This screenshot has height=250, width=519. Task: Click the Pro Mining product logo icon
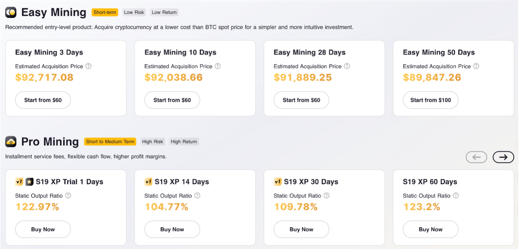[11, 141]
